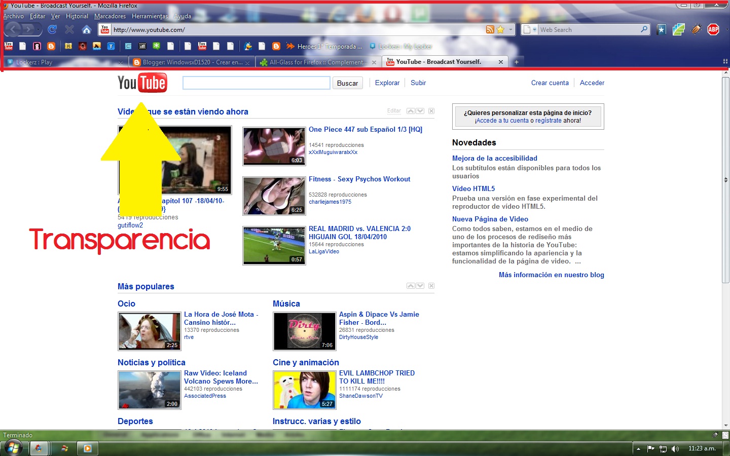
Task: Open the Herramientas menu
Action: pyautogui.click(x=150, y=16)
